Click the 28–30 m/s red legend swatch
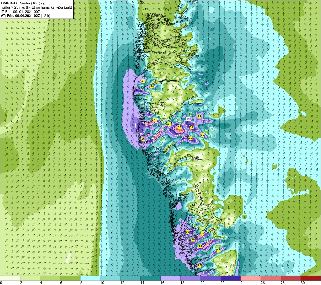The height and width of the screenshot is (285, 321). (x=291, y=278)
